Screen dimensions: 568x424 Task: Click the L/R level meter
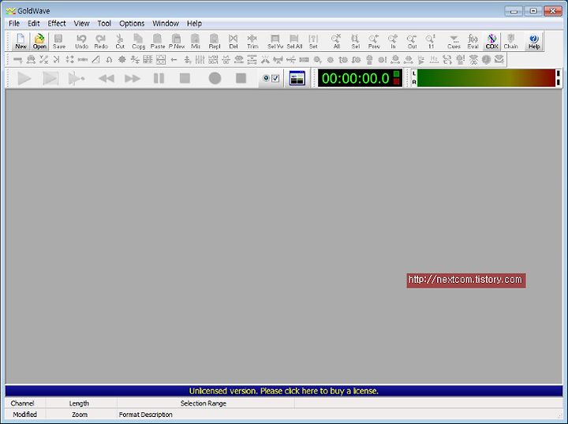[x=486, y=78]
